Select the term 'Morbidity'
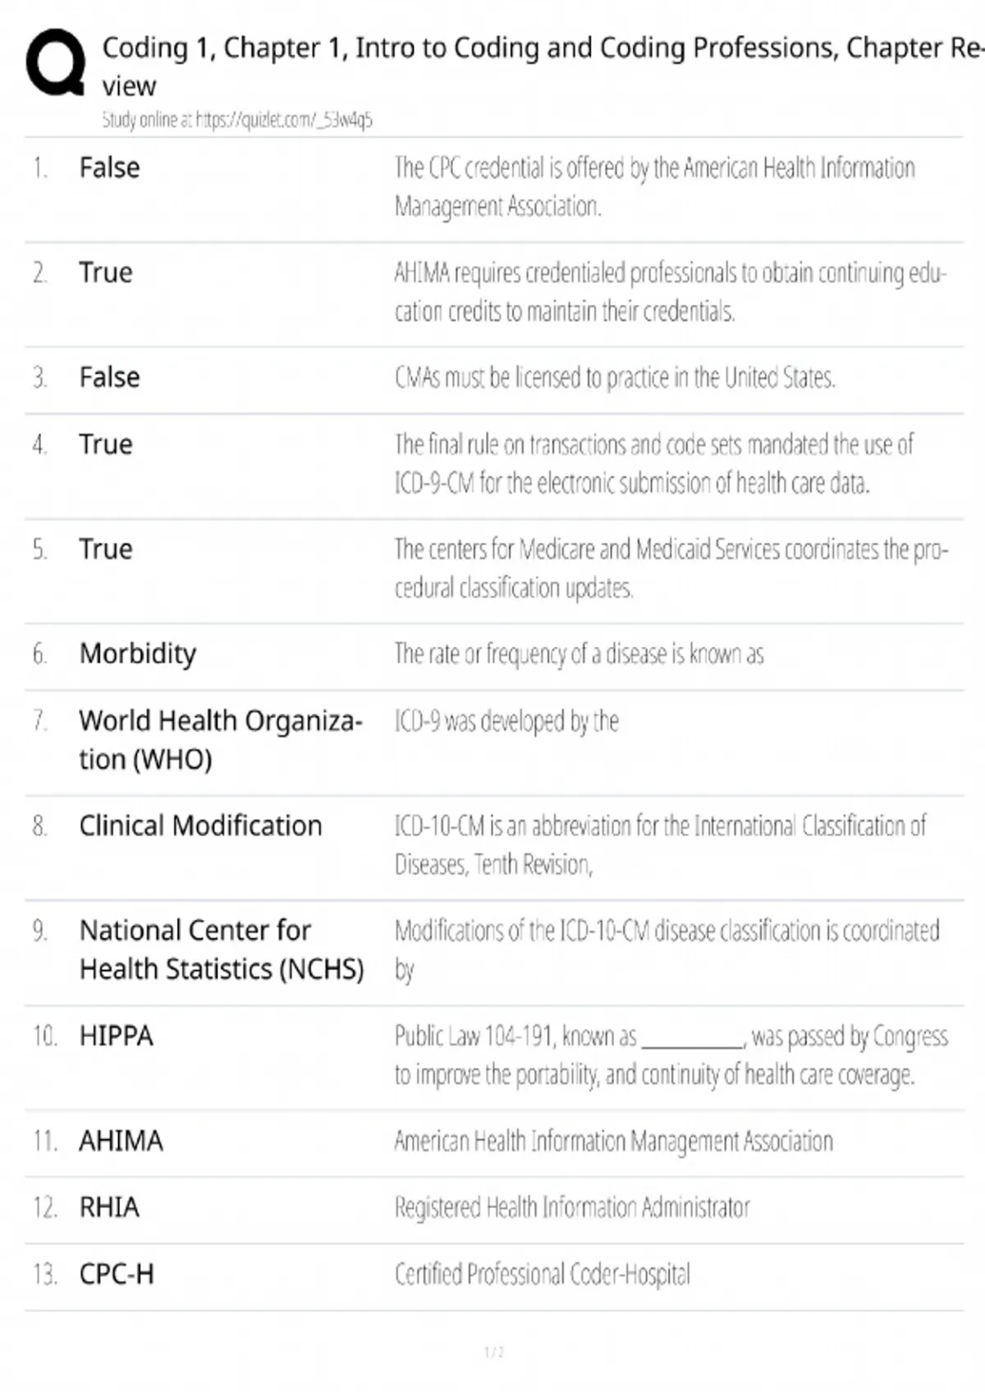Image resolution: width=985 pixels, height=1396 pixels. coord(137,654)
